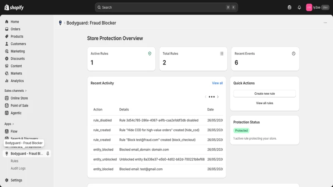Click the Total Rules count 2
Image resolution: width=333 pixels, height=187 pixels.
(x=164, y=63)
